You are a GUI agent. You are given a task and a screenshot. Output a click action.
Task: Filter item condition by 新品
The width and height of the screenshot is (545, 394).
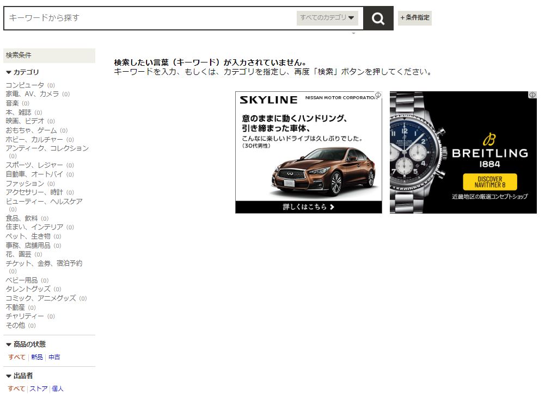[x=37, y=357]
